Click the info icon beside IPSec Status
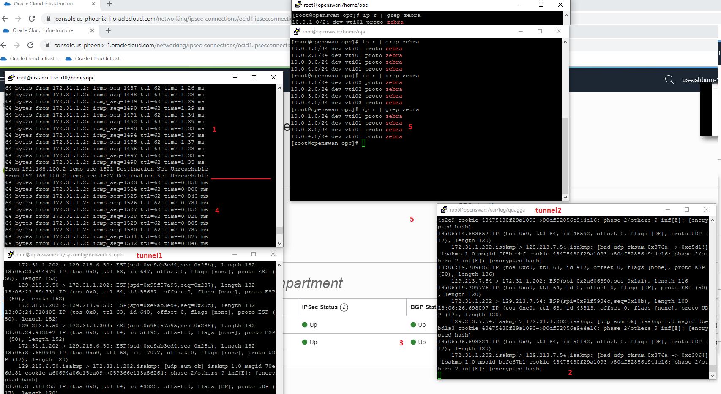Viewport: 721px width, 394px height. [344, 307]
